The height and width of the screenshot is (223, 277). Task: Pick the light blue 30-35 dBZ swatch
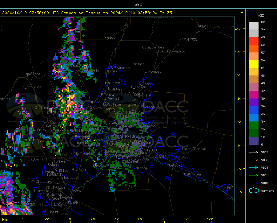pyautogui.click(x=254, y=118)
